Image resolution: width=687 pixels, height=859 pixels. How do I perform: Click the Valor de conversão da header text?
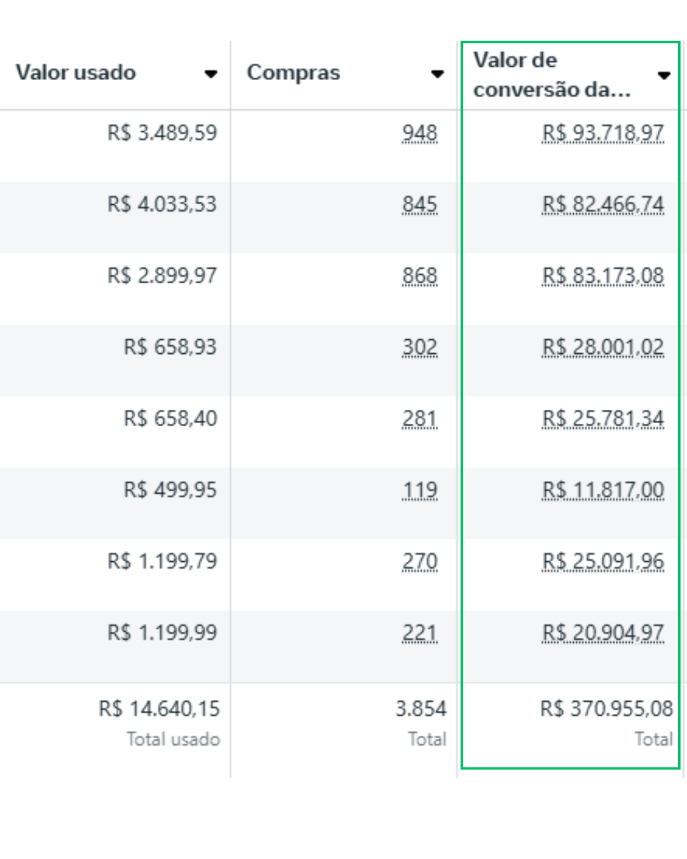[x=552, y=74]
